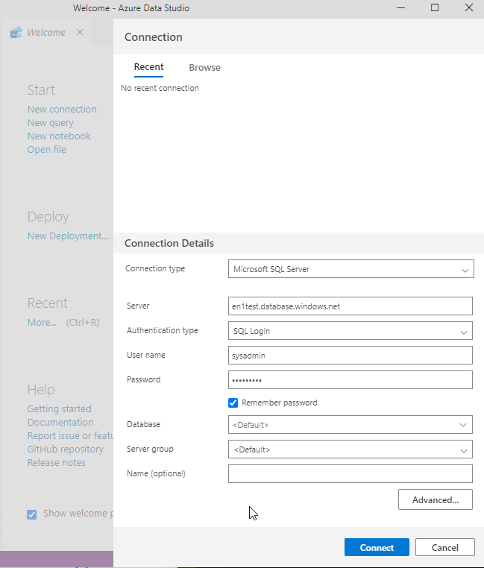Viewport: 484px width, 568px height.
Task: Click the Welcome tab page icon
Action: [16, 33]
